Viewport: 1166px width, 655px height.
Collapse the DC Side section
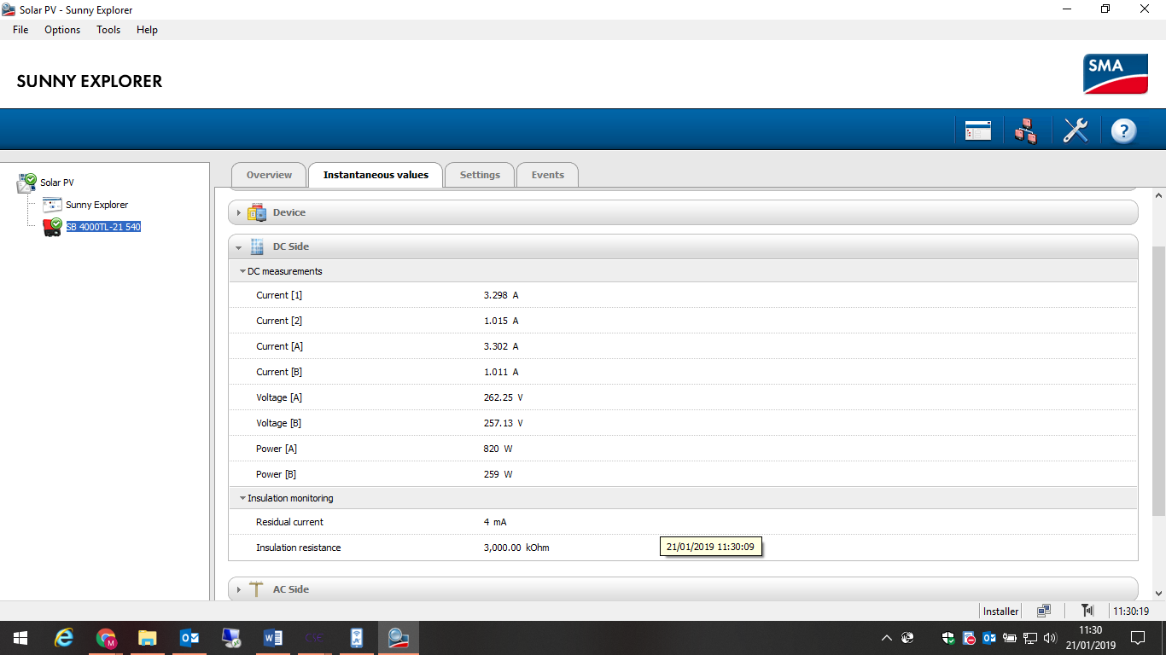point(683,246)
